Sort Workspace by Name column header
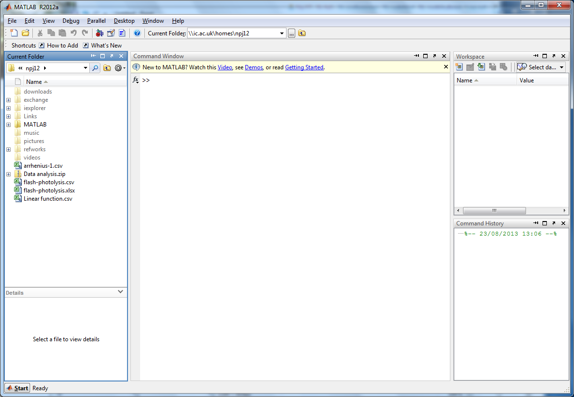 [x=485, y=80]
